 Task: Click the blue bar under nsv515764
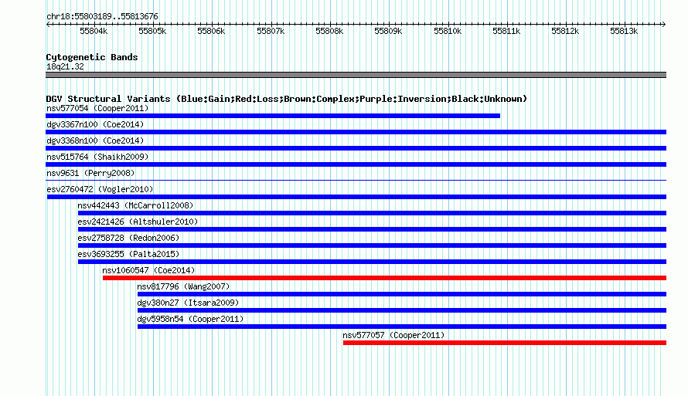coord(356,164)
